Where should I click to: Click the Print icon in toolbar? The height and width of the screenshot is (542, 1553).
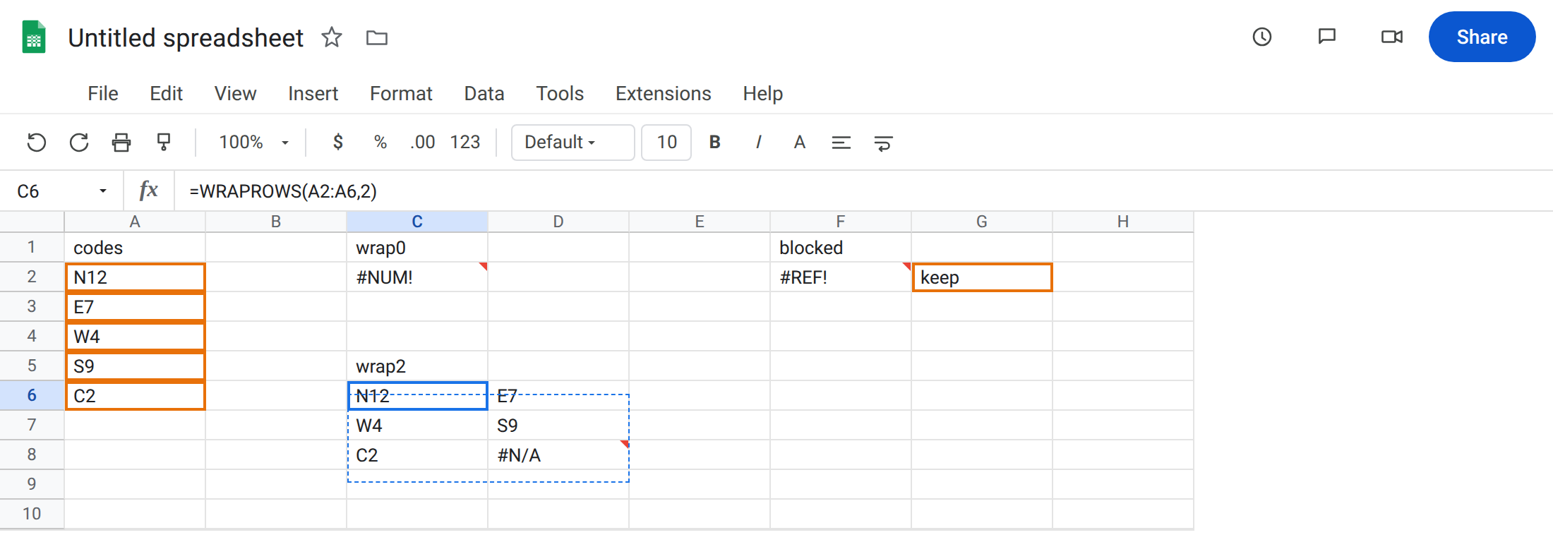121,143
